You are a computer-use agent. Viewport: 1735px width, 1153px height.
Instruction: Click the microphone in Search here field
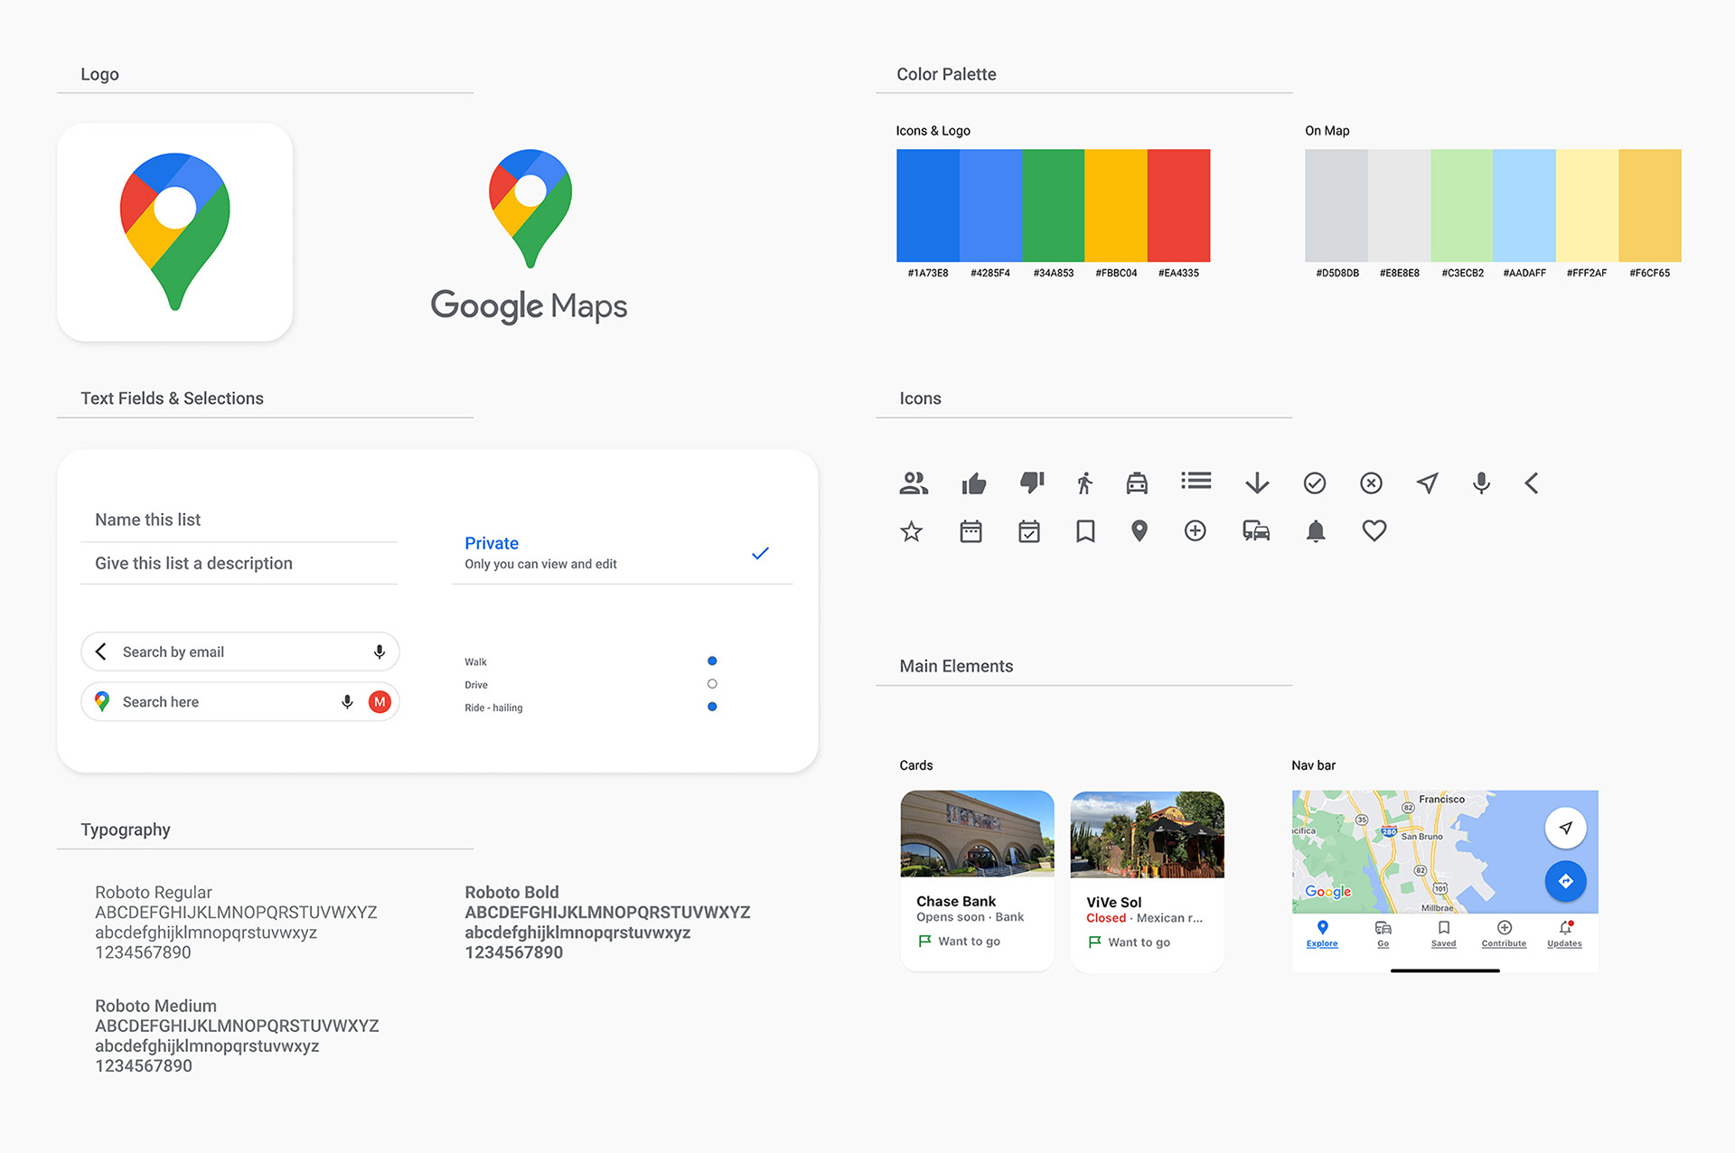[x=347, y=702]
